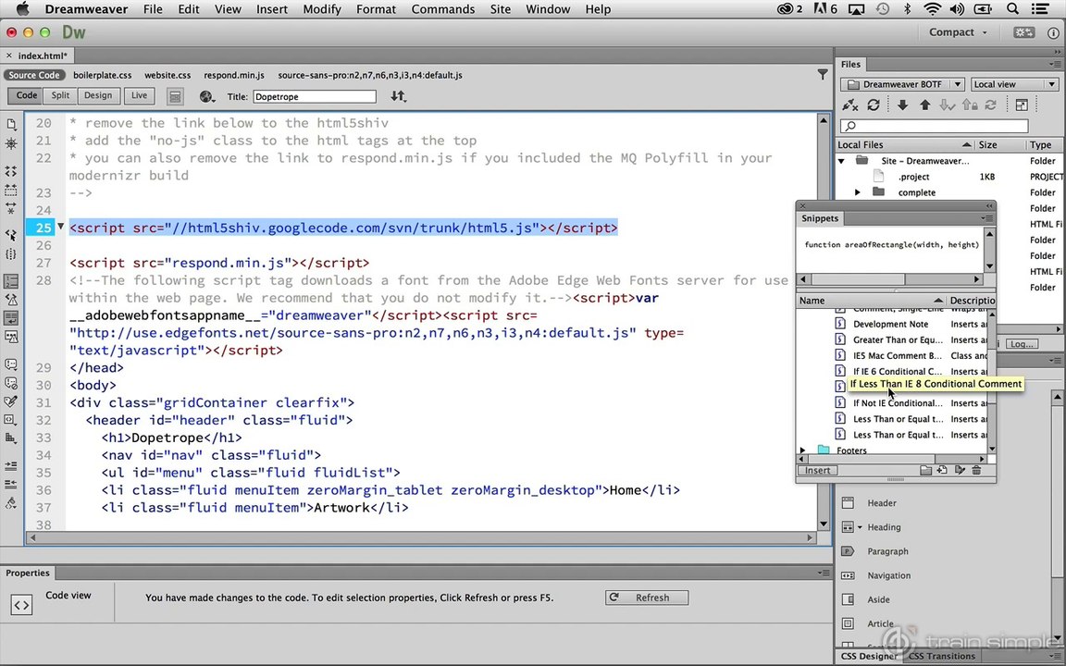This screenshot has width=1066, height=666.
Task: Click the Expand All icon in coding toolbar
Action: [11, 208]
